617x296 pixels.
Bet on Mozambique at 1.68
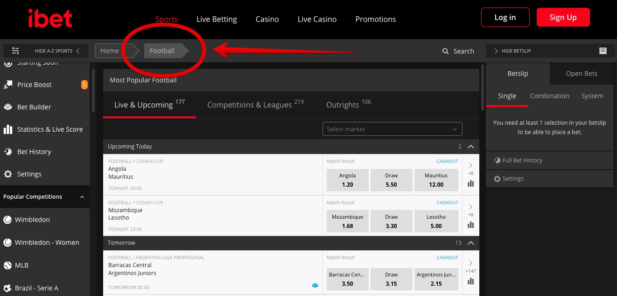pos(348,222)
